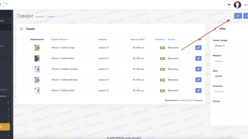
Task: Click quantity badge 997 in Black row
Action: [162, 58]
